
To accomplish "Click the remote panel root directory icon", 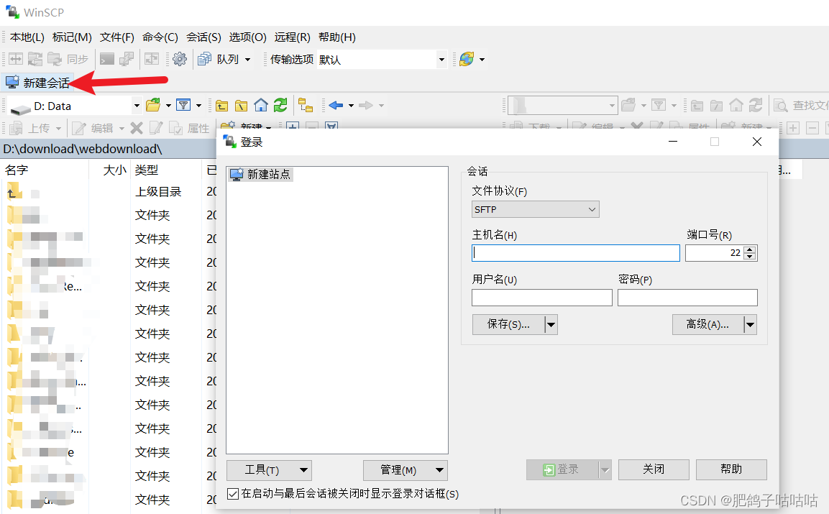I will [x=716, y=106].
